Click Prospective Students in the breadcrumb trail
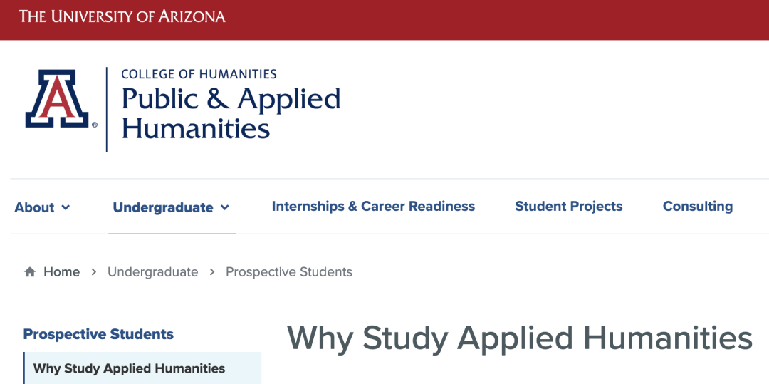This screenshot has height=384, width=769. [288, 272]
